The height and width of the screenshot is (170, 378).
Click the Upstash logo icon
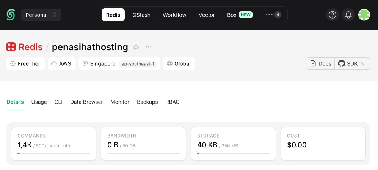[11, 15]
